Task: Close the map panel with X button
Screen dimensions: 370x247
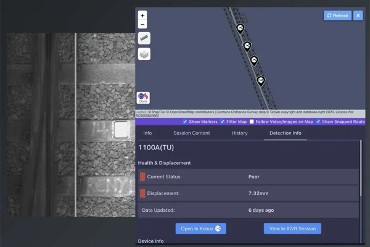Action: point(358,15)
